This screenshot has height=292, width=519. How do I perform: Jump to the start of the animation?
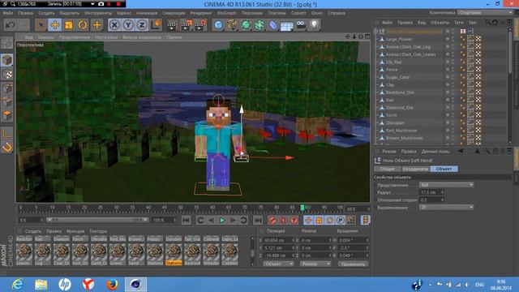pyautogui.click(x=186, y=220)
